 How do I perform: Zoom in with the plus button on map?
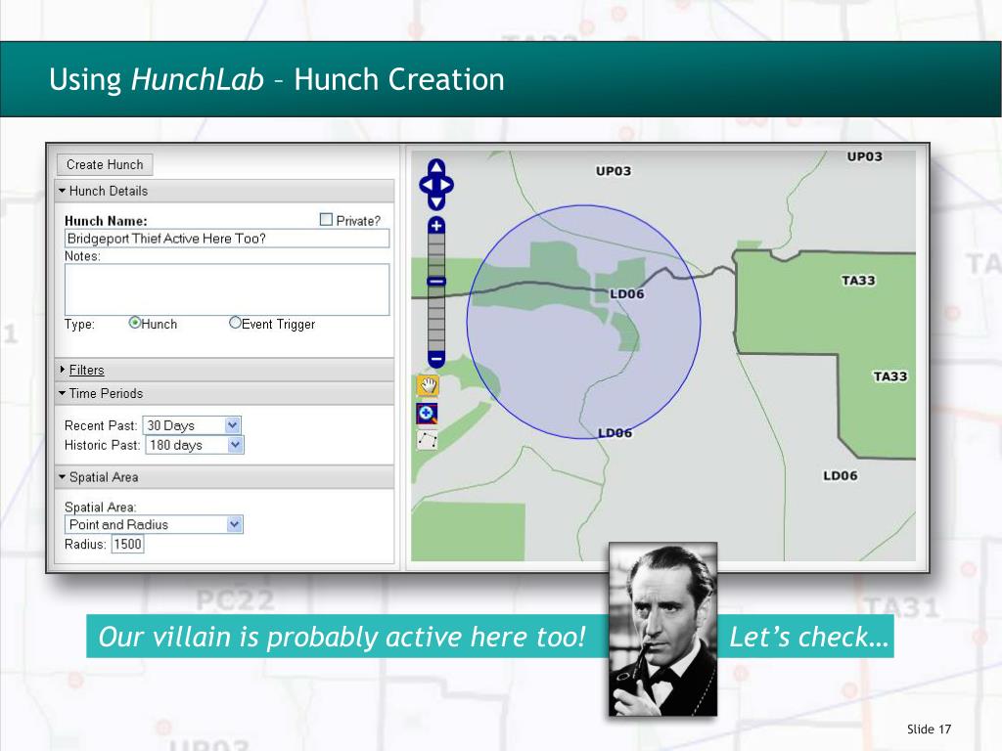point(436,226)
